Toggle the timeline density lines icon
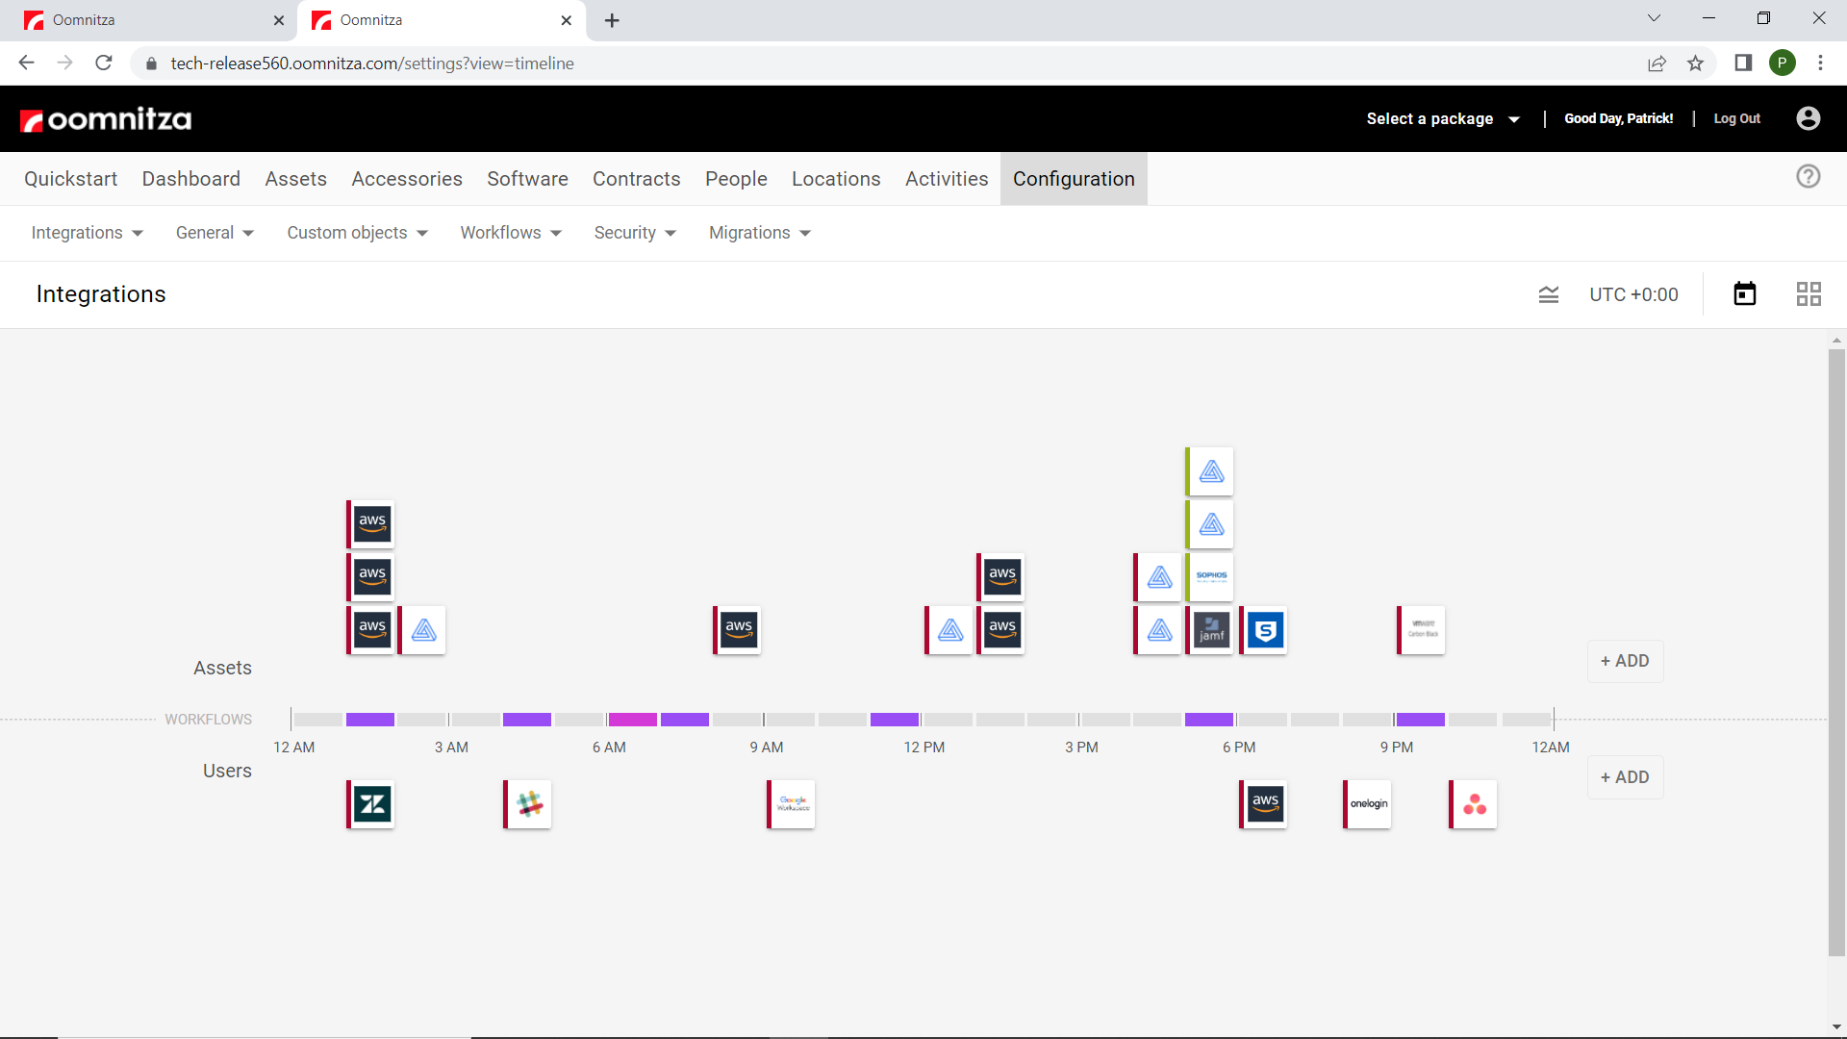 pyautogui.click(x=1549, y=294)
